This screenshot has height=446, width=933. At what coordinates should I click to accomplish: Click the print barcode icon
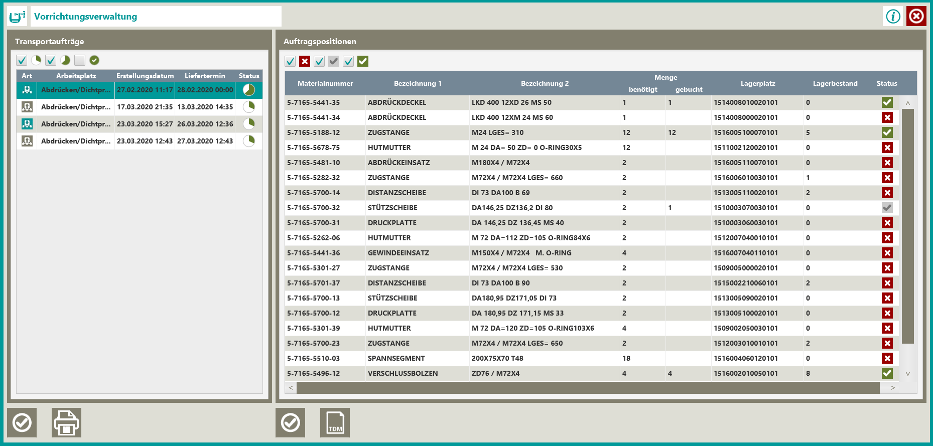pos(66,422)
